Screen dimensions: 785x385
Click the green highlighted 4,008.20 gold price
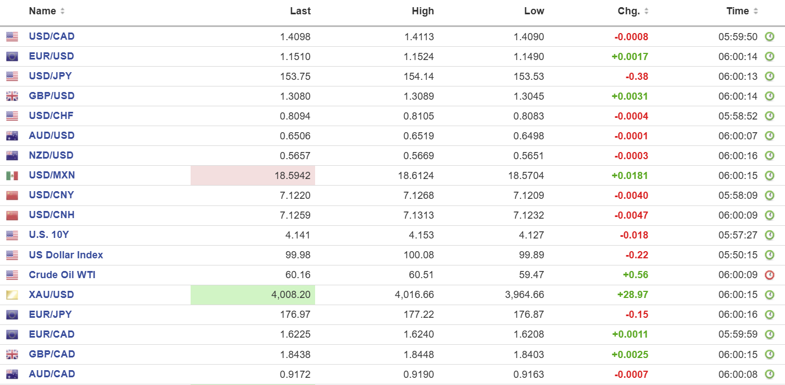point(291,295)
